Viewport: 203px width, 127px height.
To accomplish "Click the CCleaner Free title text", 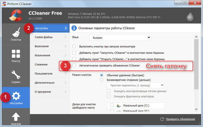I will (x=45, y=13).
